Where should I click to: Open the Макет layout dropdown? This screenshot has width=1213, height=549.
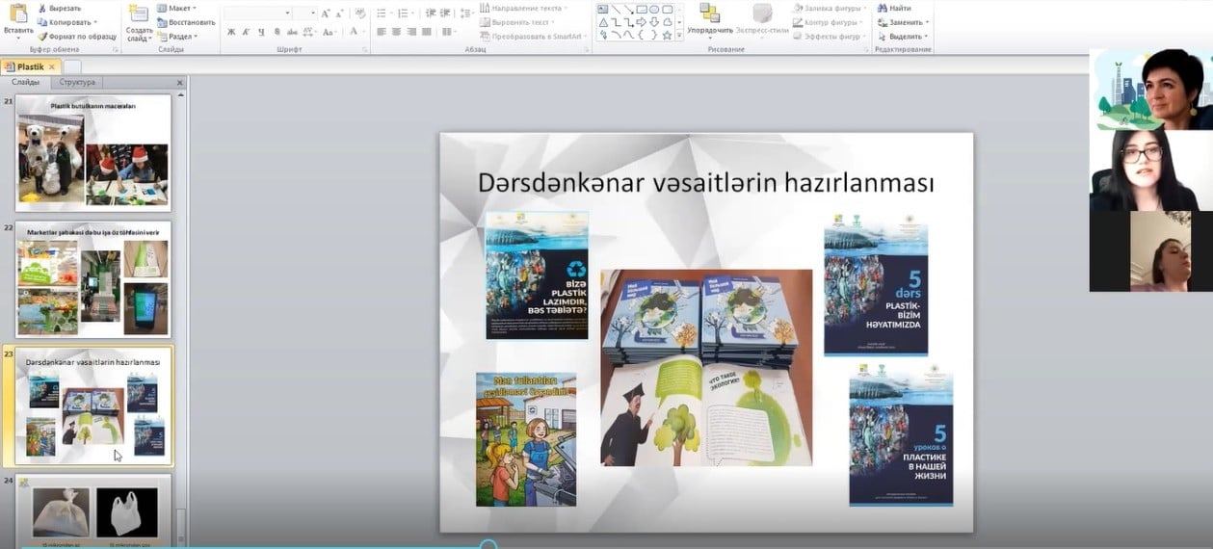pyautogui.click(x=176, y=8)
